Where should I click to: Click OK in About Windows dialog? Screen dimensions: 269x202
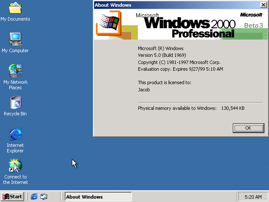(248, 128)
